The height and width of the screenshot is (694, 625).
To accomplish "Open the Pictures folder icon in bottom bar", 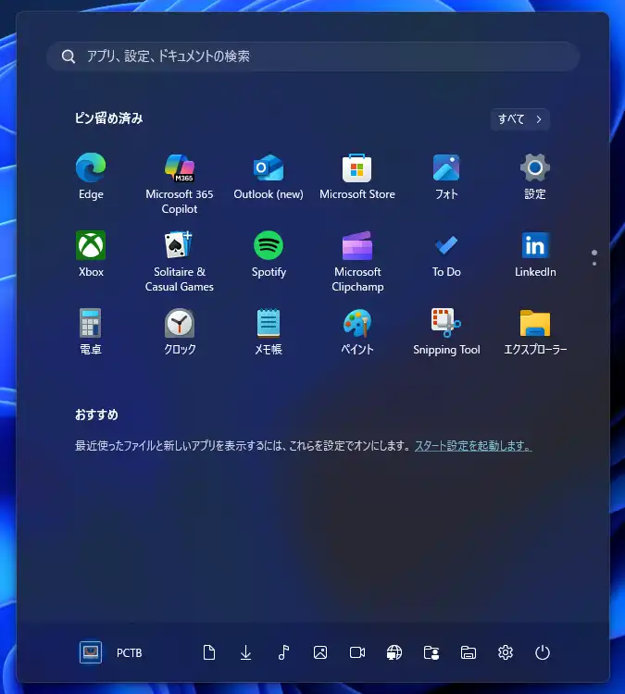I will click(x=320, y=652).
